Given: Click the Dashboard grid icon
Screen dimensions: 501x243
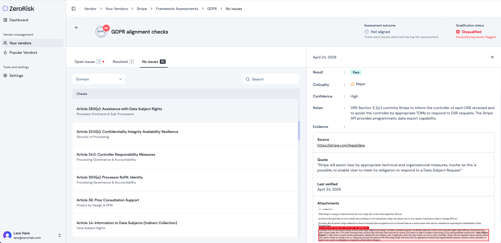Looking at the screenshot, I should (5, 20).
